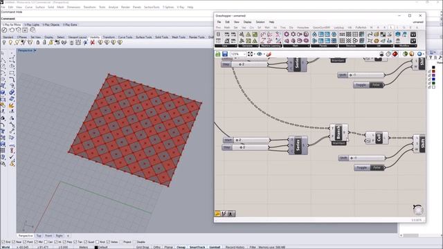Click the grey light bulb Hide icon in Rhino
The height and width of the screenshot is (249, 443).
(4, 42)
